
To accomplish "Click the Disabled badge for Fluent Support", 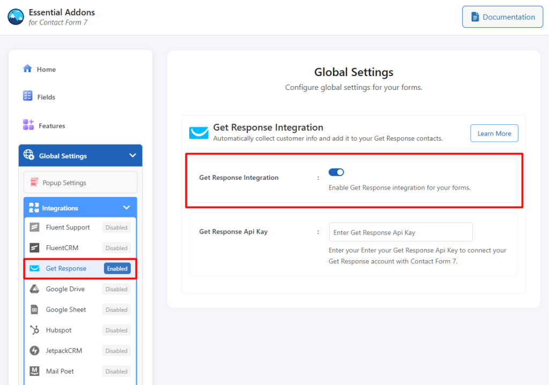I will click(x=116, y=228).
